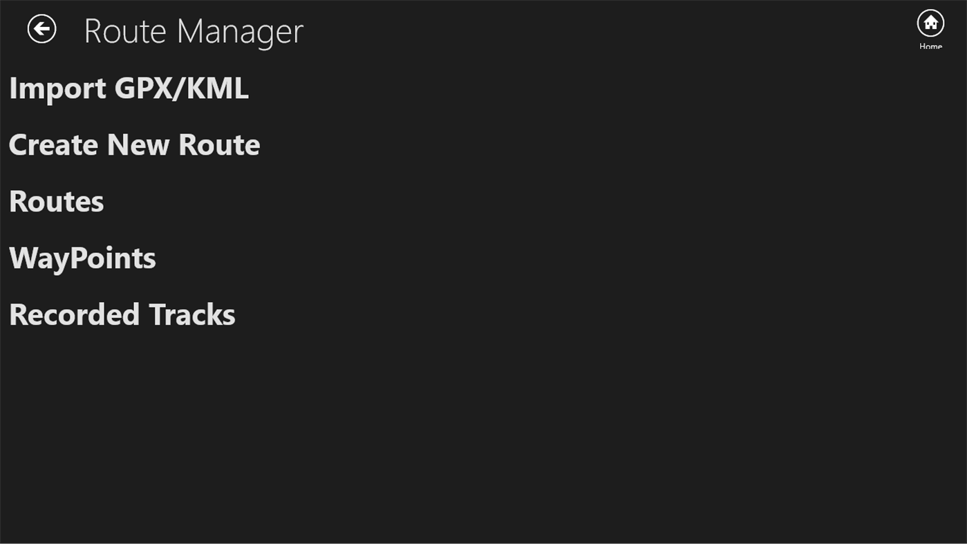Click the Home label under the house icon
Viewport: 967px width, 544px height.
(x=930, y=46)
